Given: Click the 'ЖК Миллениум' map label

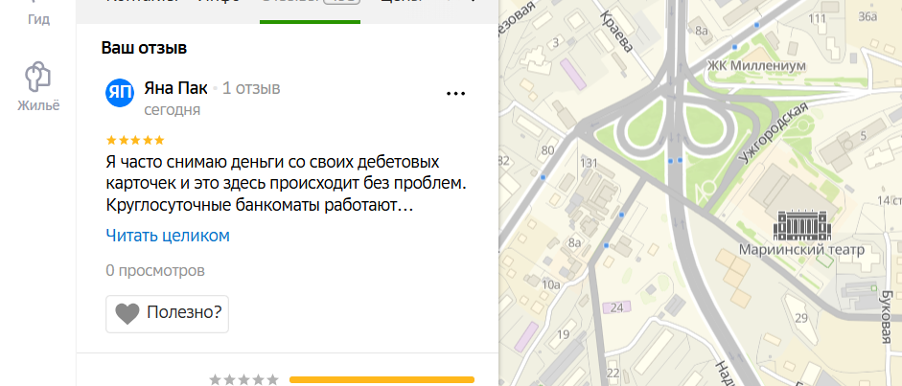Looking at the screenshot, I should click(756, 65).
